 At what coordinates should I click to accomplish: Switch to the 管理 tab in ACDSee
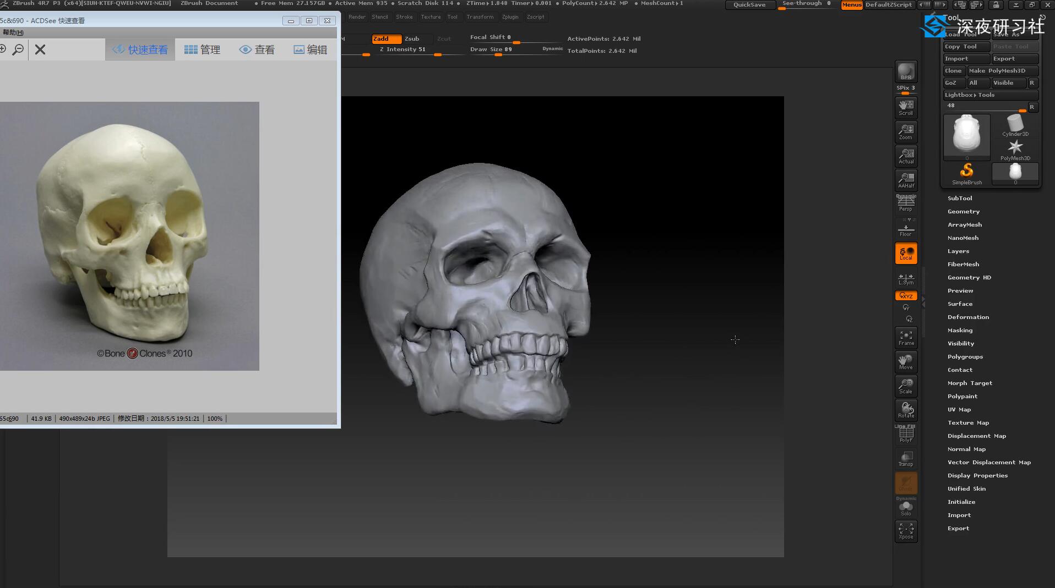(x=202, y=50)
